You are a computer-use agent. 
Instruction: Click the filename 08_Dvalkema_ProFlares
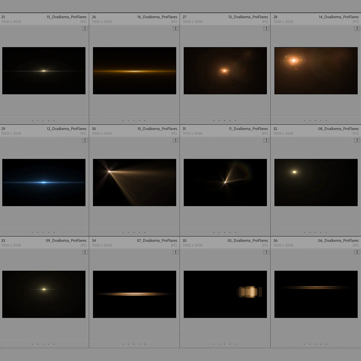pos(338,129)
